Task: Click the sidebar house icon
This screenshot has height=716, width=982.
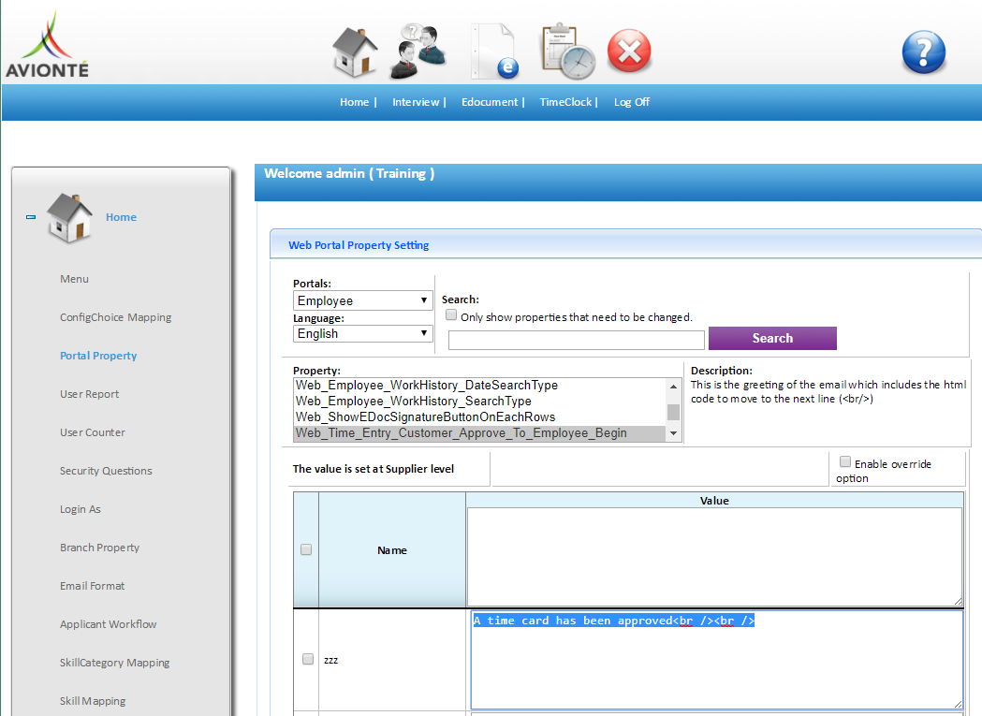Action: (x=69, y=217)
